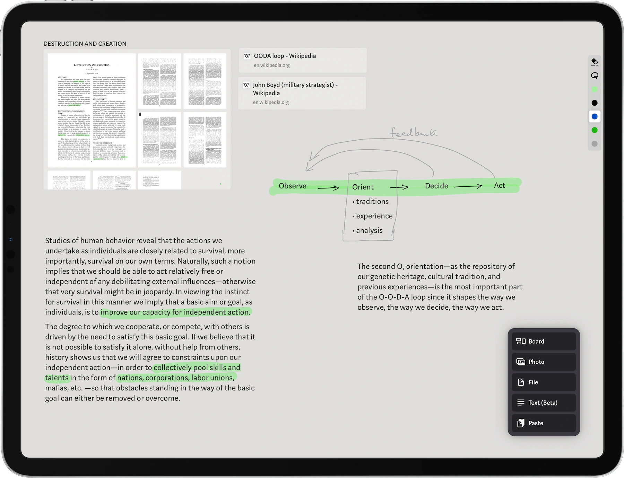Click the Text (Beta) insert icon
The height and width of the screenshot is (478, 624).
point(521,402)
